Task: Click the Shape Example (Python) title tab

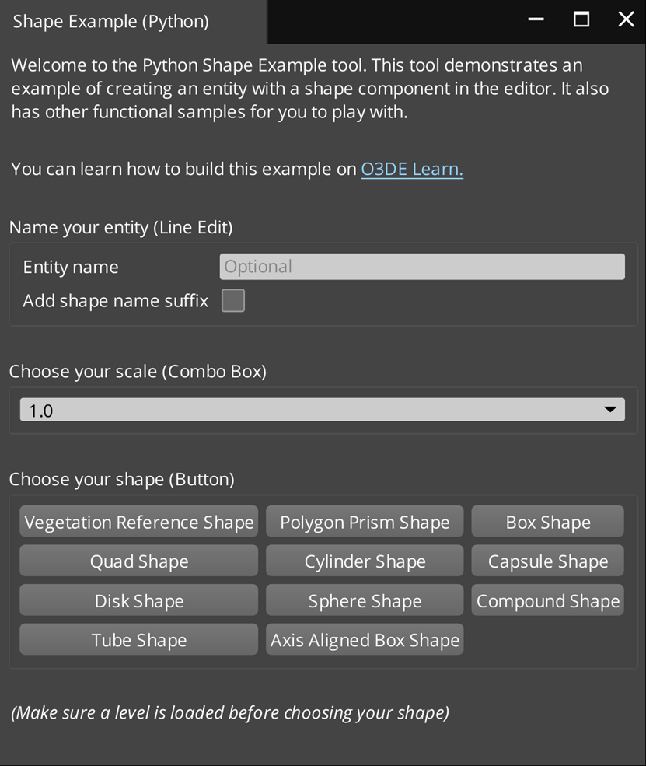Action: tap(111, 22)
